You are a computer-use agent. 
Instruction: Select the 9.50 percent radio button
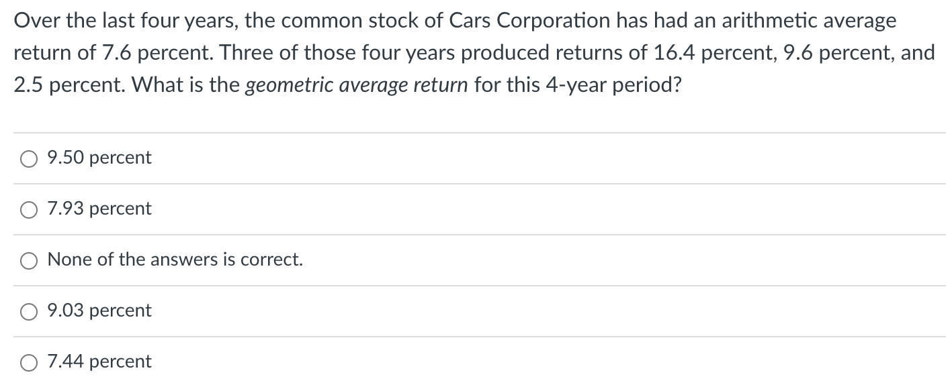(29, 159)
